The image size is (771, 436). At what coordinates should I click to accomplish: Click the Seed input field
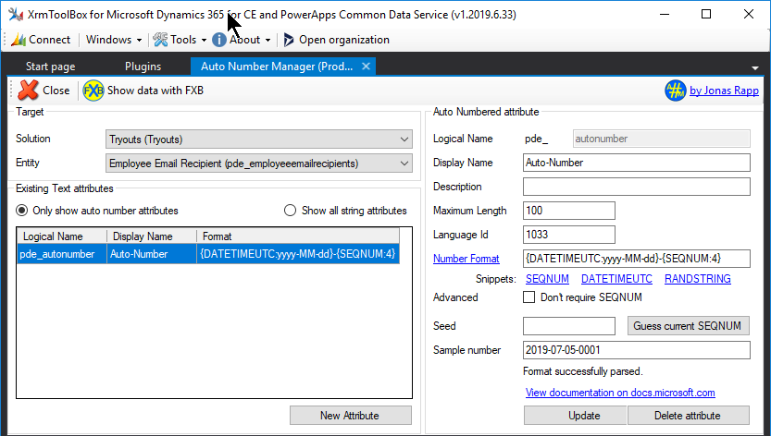pos(569,326)
